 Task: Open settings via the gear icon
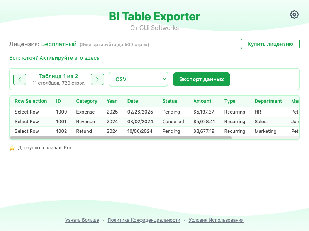click(x=294, y=15)
